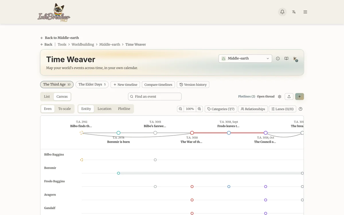The height and width of the screenshot is (215, 344).
Task: Select Bilbo's farewe... event marker
Action: click(x=155, y=133)
